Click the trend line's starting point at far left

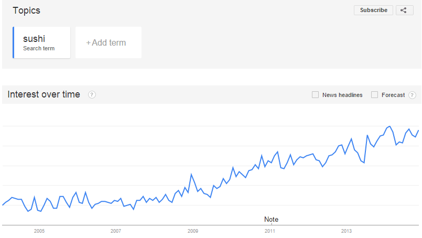point(3,205)
